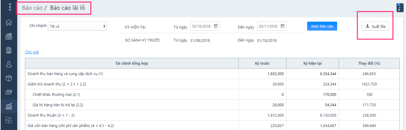Click the change value 549.649
Image resolution: width=406 pixels, height=130 pixels.
369,126
